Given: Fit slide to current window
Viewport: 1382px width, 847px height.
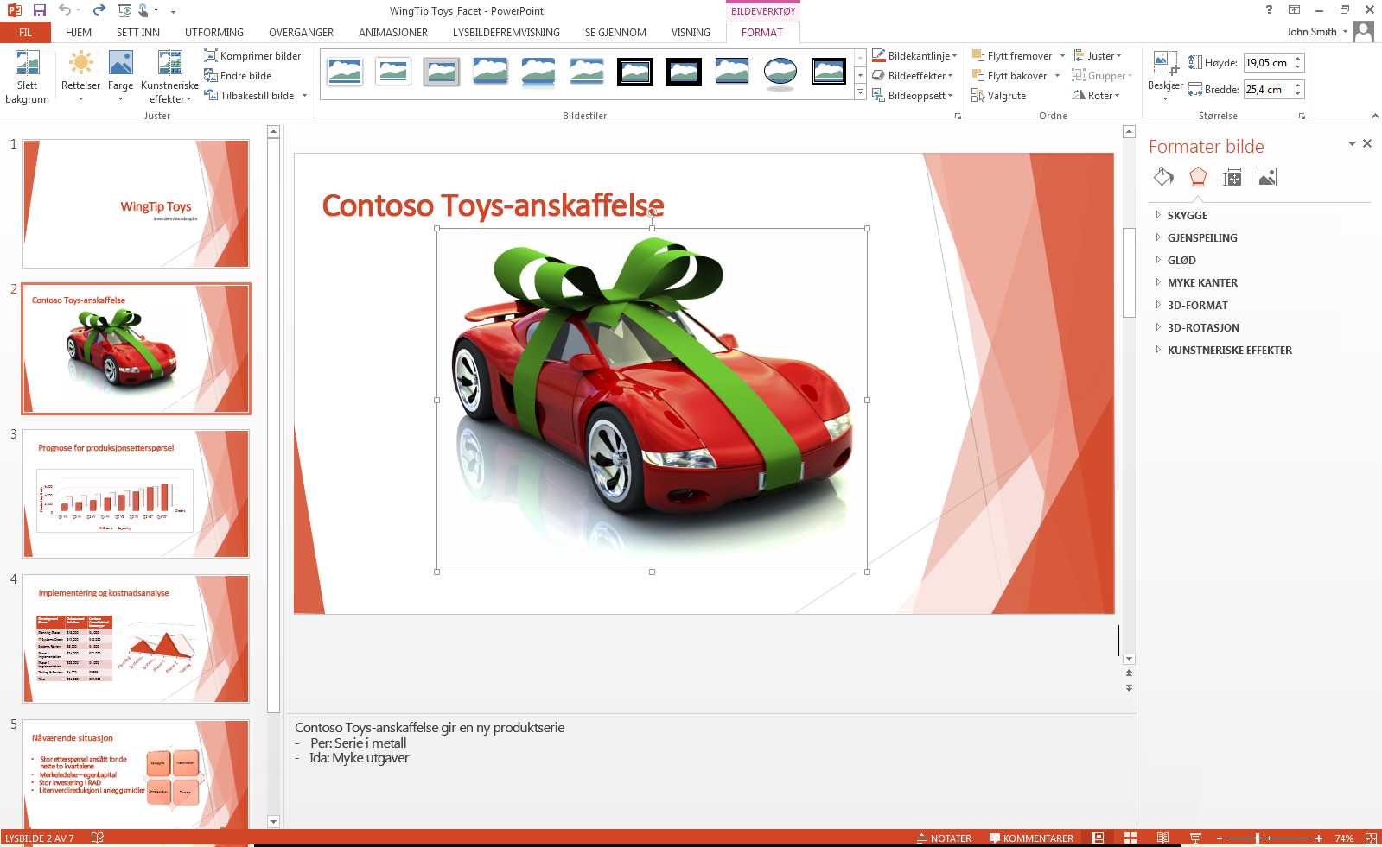Looking at the screenshot, I should pos(1371,838).
